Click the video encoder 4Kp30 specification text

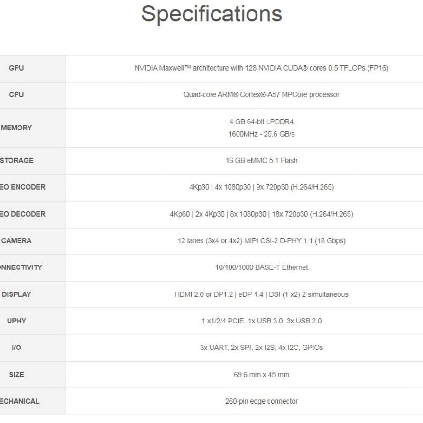tap(261, 187)
